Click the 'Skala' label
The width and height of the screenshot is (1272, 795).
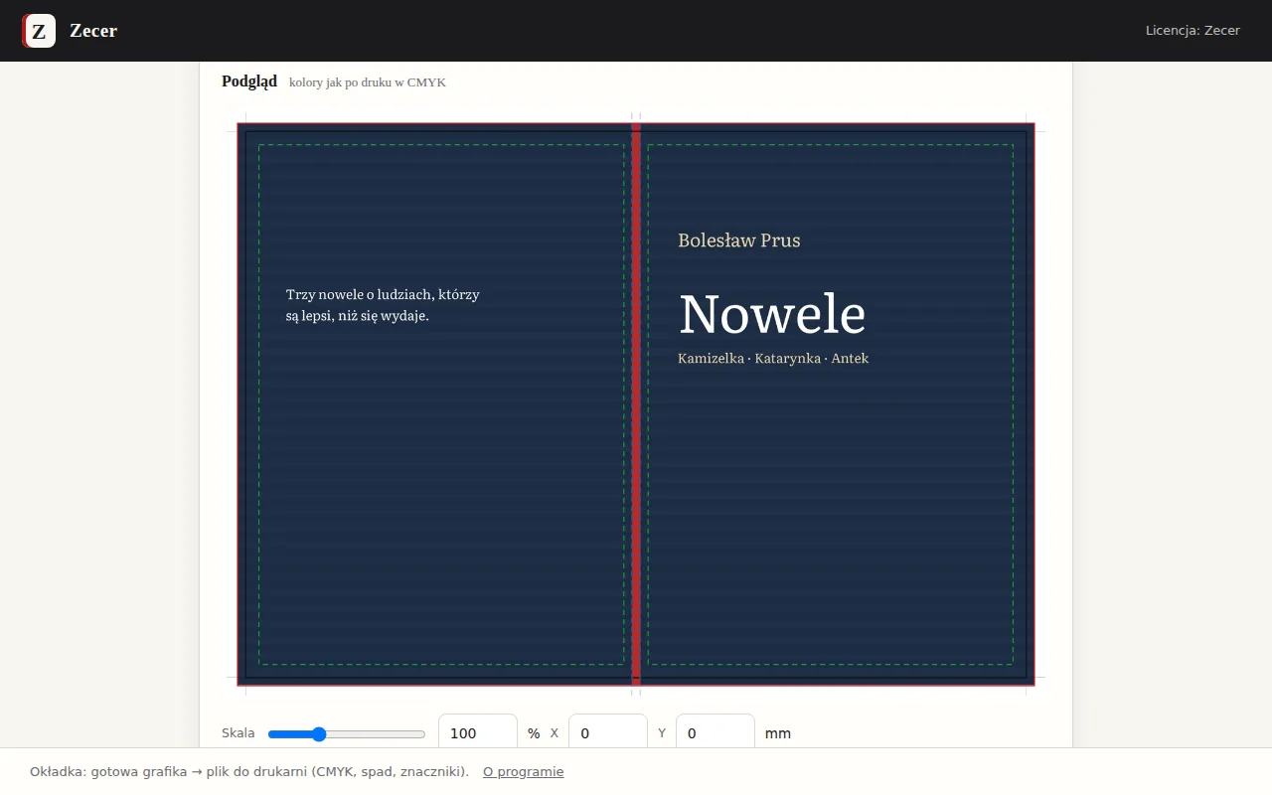[238, 733]
